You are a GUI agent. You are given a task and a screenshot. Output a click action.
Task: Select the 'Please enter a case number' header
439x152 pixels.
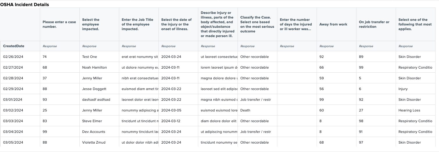[59, 24]
